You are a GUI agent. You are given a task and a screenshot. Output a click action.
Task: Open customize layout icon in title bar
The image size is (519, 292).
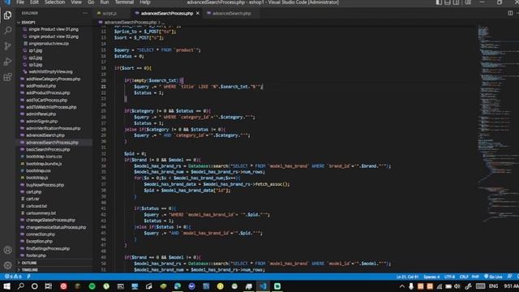468,2
